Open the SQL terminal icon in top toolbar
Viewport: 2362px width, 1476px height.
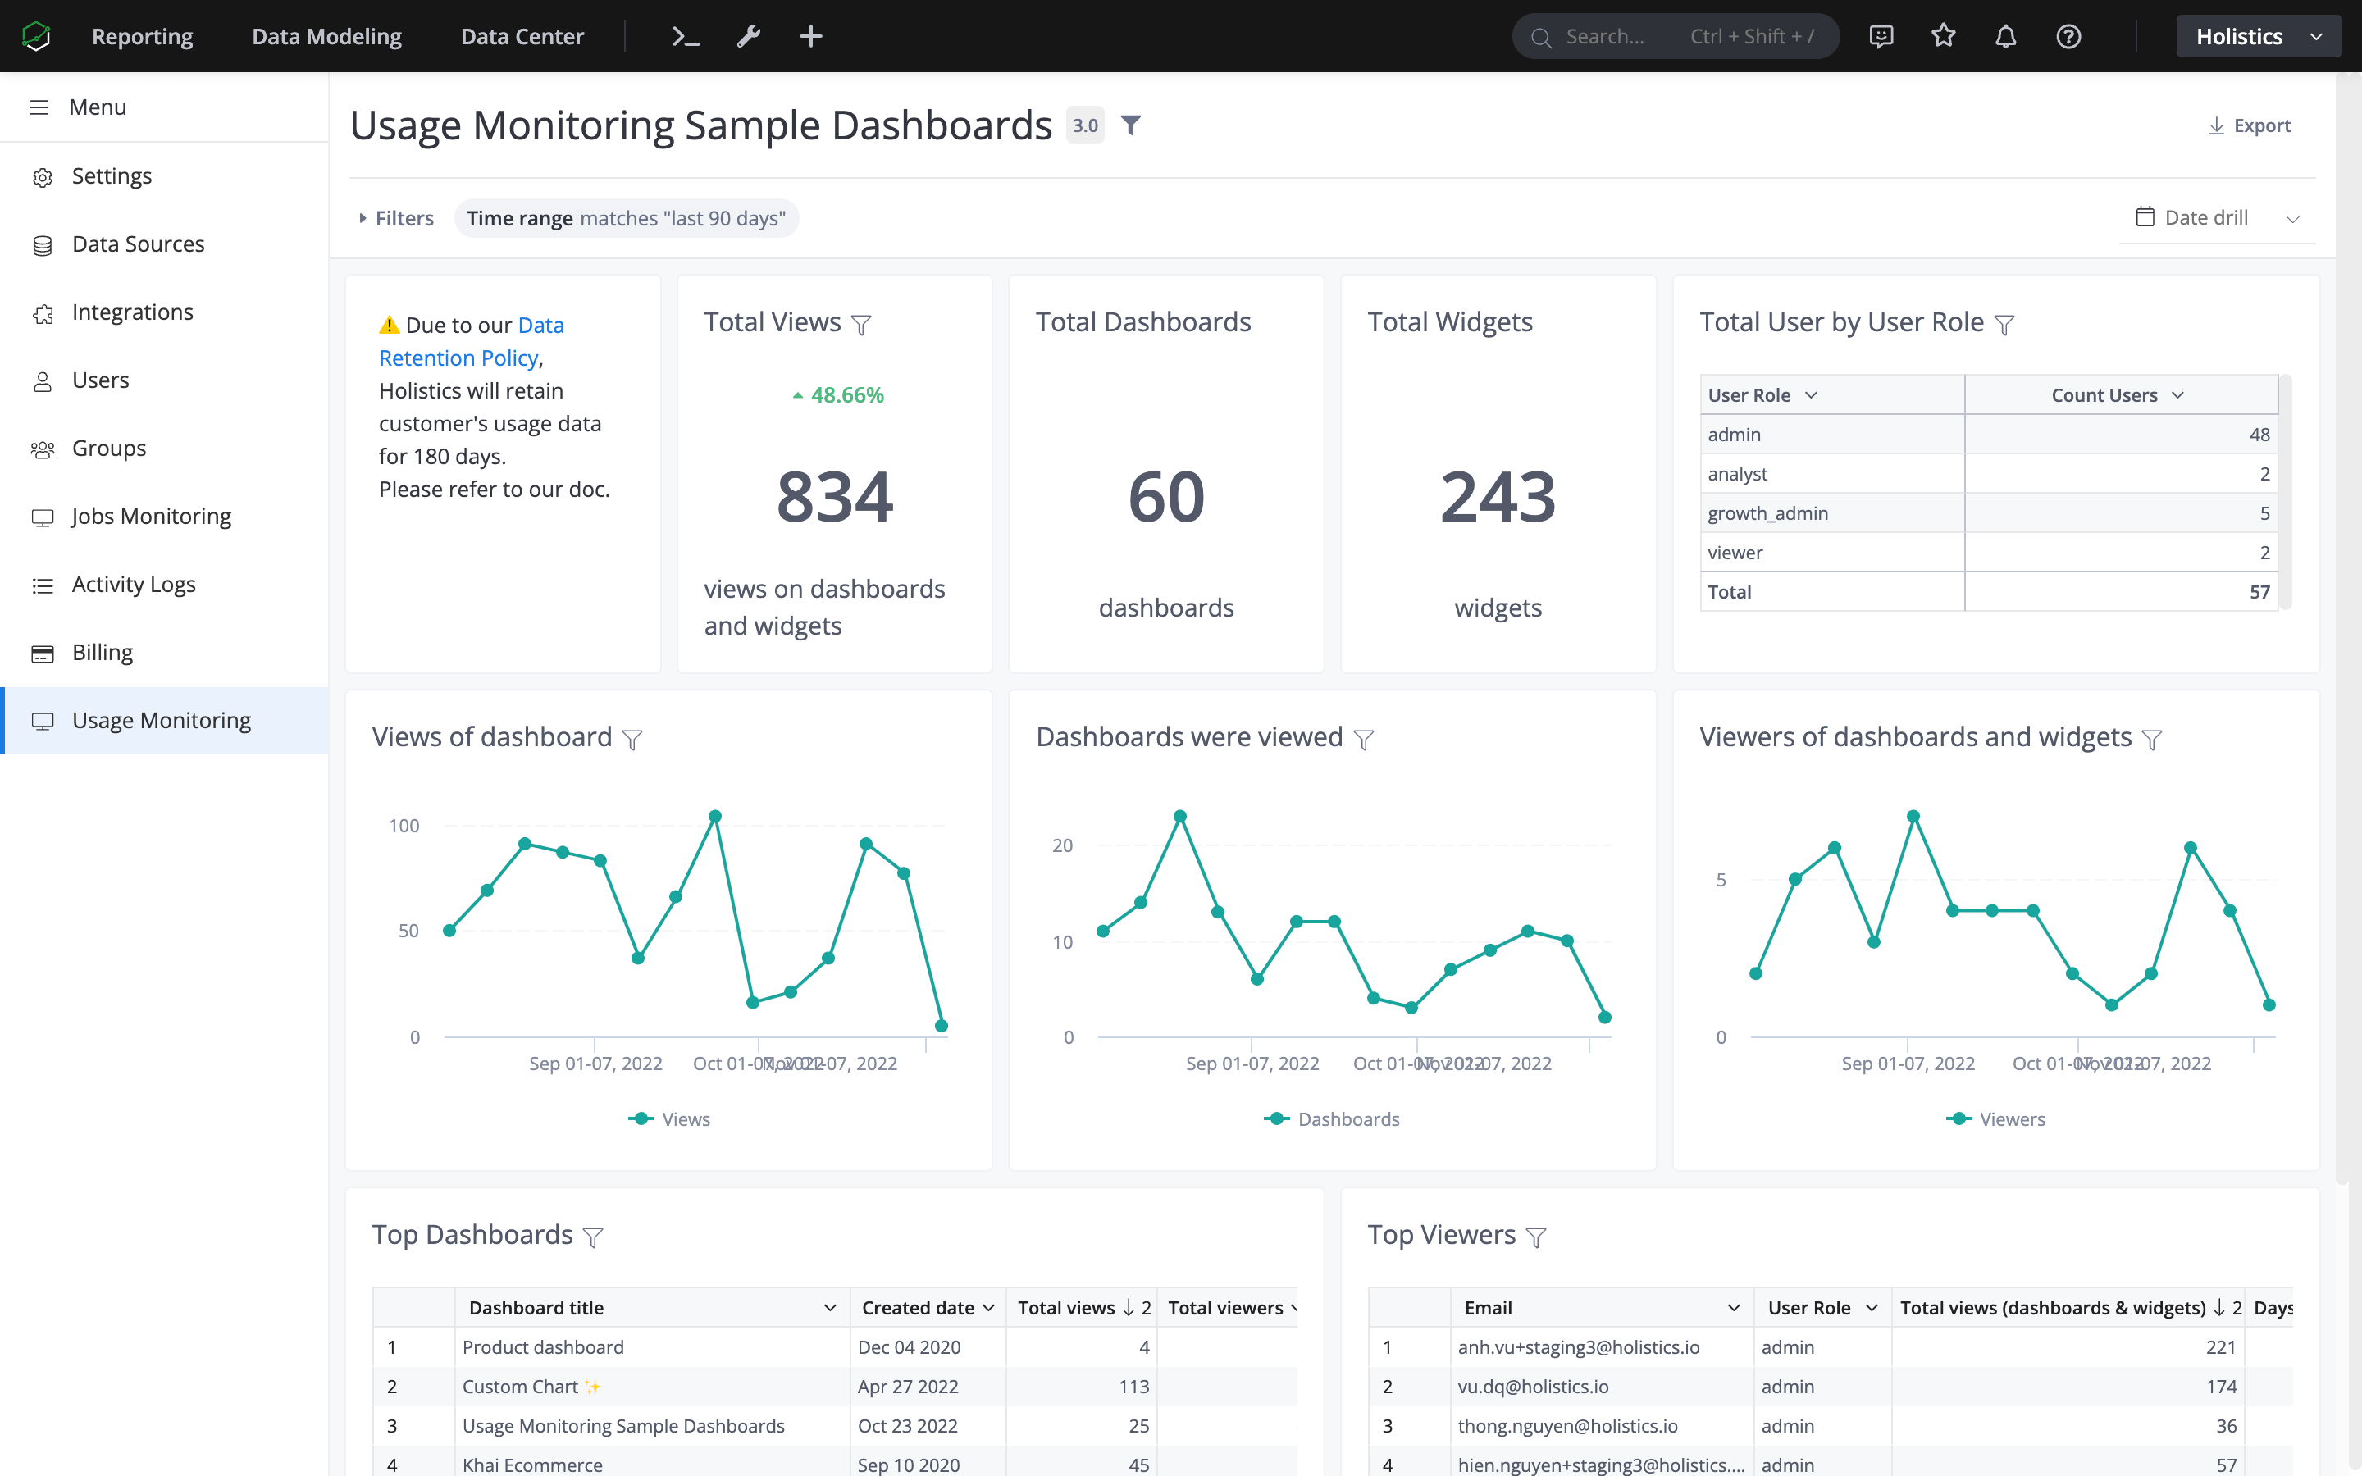pos(685,36)
